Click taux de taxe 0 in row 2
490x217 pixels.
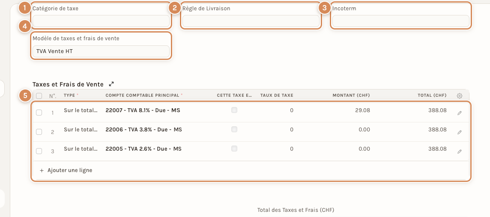pos(292,130)
